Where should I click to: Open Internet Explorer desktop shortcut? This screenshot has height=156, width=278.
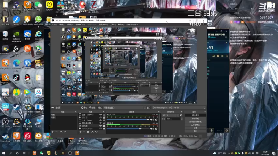click(38, 36)
